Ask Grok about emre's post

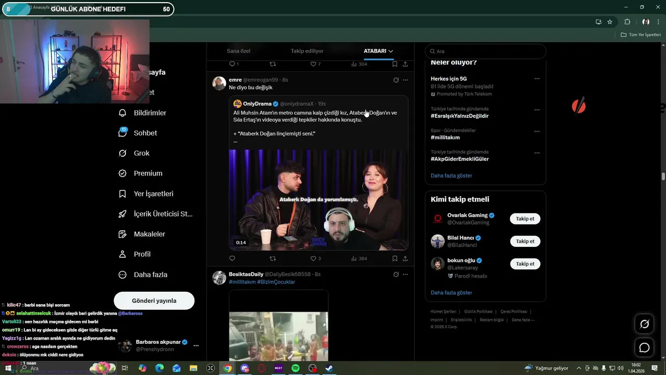tap(396, 80)
